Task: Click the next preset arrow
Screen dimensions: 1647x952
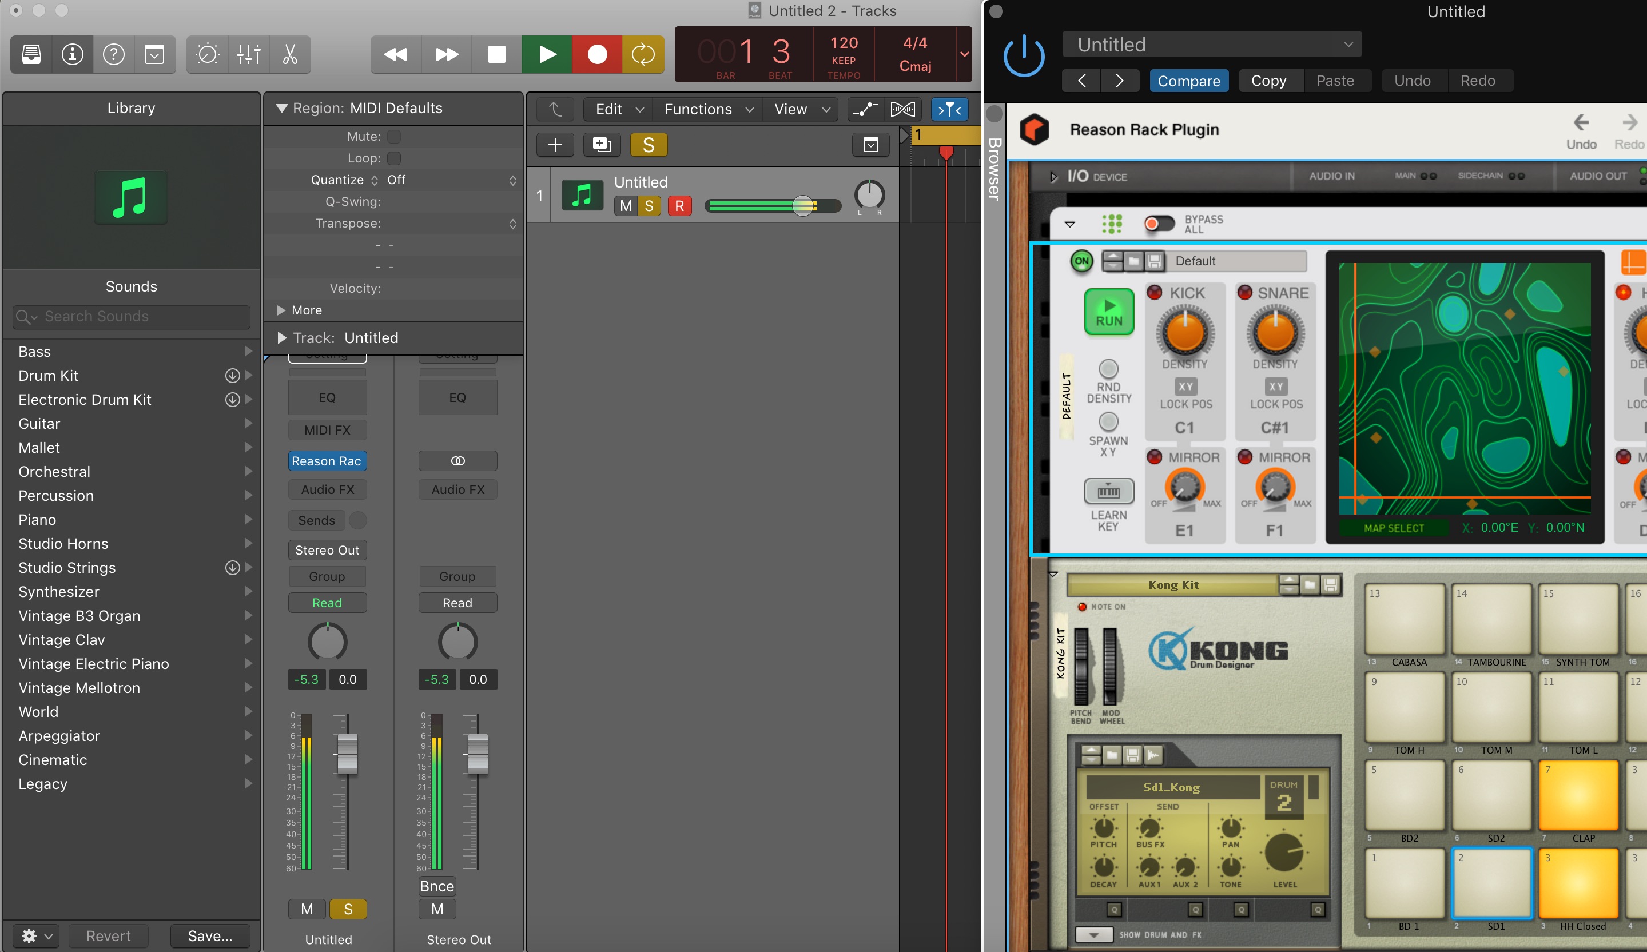Action: (x=1120, y=81)
